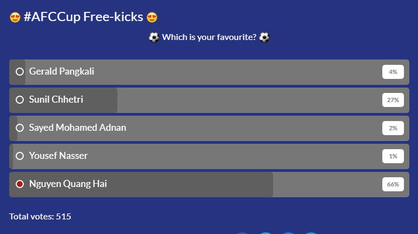Viewport: 418px width, 234px height.
Task: Click the 2% result badge
Action: 393,128
